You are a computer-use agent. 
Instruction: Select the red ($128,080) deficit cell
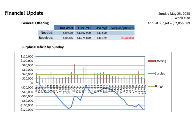tap(127, 38)
